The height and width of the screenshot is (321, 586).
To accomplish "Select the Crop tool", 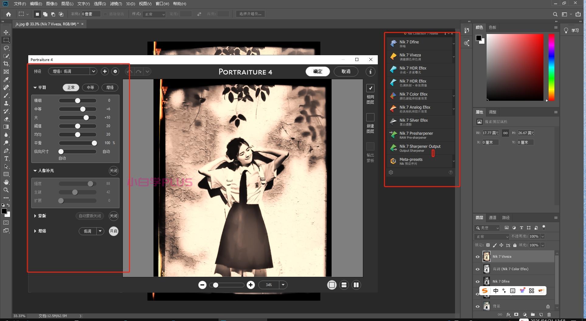I will pos(6,64).
